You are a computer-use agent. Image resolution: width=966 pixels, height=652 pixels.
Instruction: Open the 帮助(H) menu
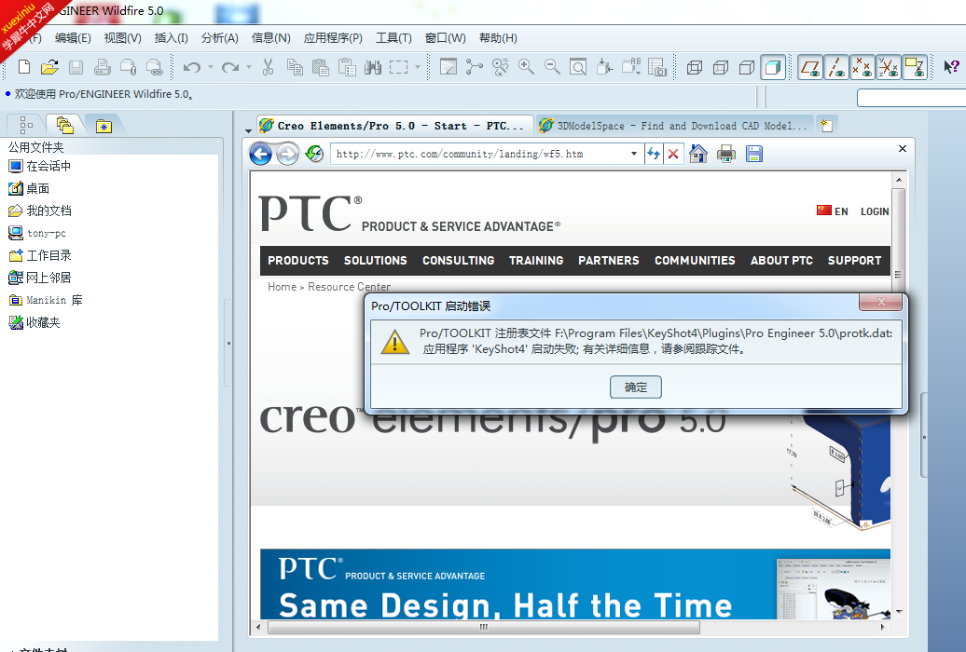499,38
